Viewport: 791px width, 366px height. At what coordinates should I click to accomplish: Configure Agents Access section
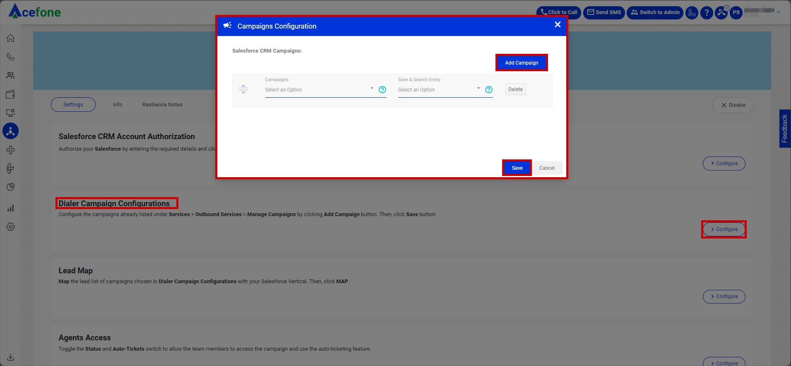pos(724,362)
